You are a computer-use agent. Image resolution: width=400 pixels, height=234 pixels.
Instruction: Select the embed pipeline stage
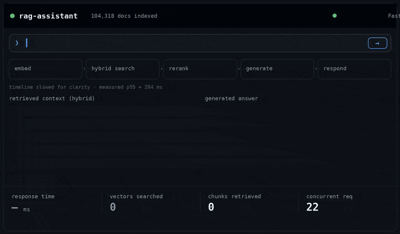pos(45,69)
